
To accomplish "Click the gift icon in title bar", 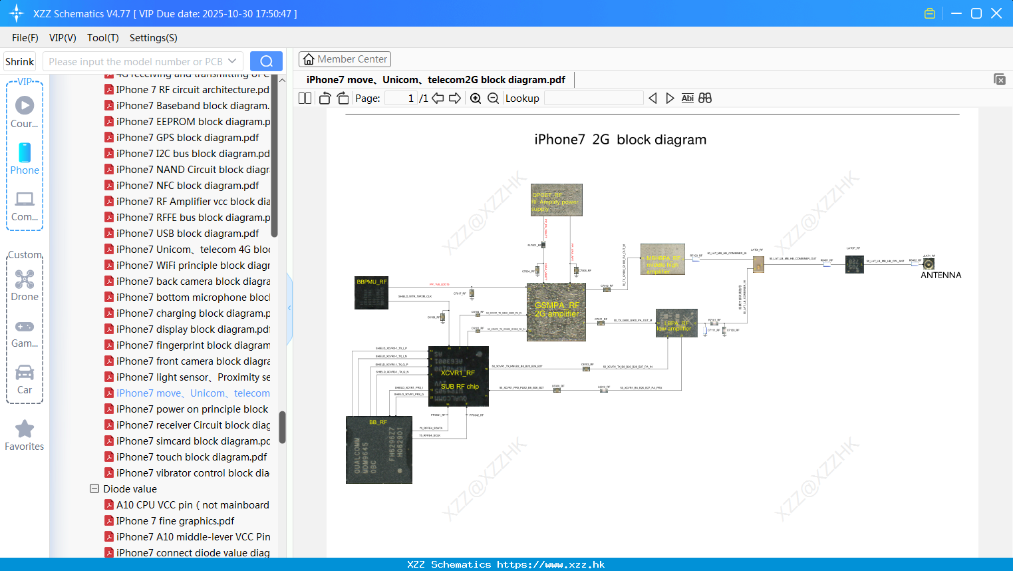I will 930,13.
